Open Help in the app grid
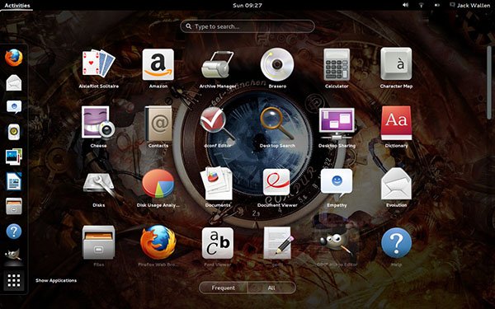 (x=396, y=243)
